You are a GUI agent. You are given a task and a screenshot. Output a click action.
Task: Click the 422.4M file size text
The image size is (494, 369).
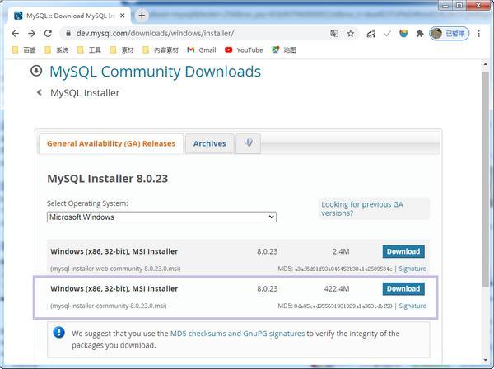337,288
